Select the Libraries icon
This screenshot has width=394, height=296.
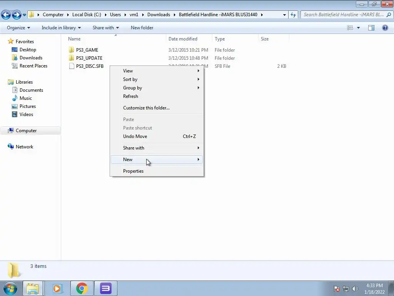tap(10, 82)
